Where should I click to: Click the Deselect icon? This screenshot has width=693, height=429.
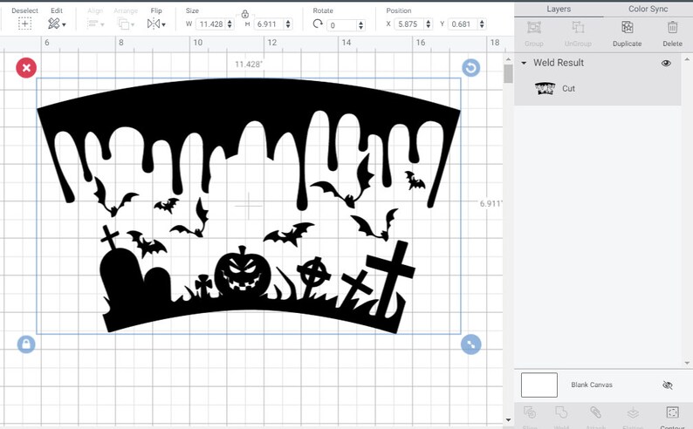(x=24, y=24)
